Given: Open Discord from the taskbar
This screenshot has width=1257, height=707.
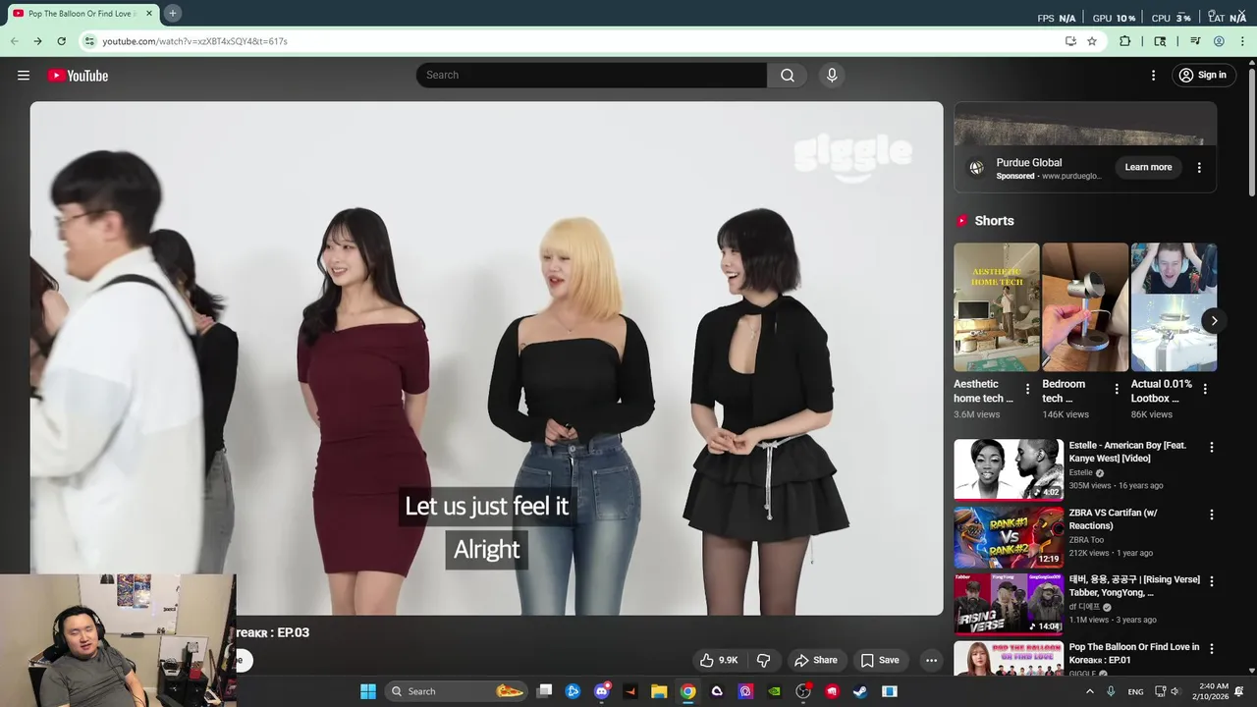Looking at the screenshot, I should tap(602, 691).
